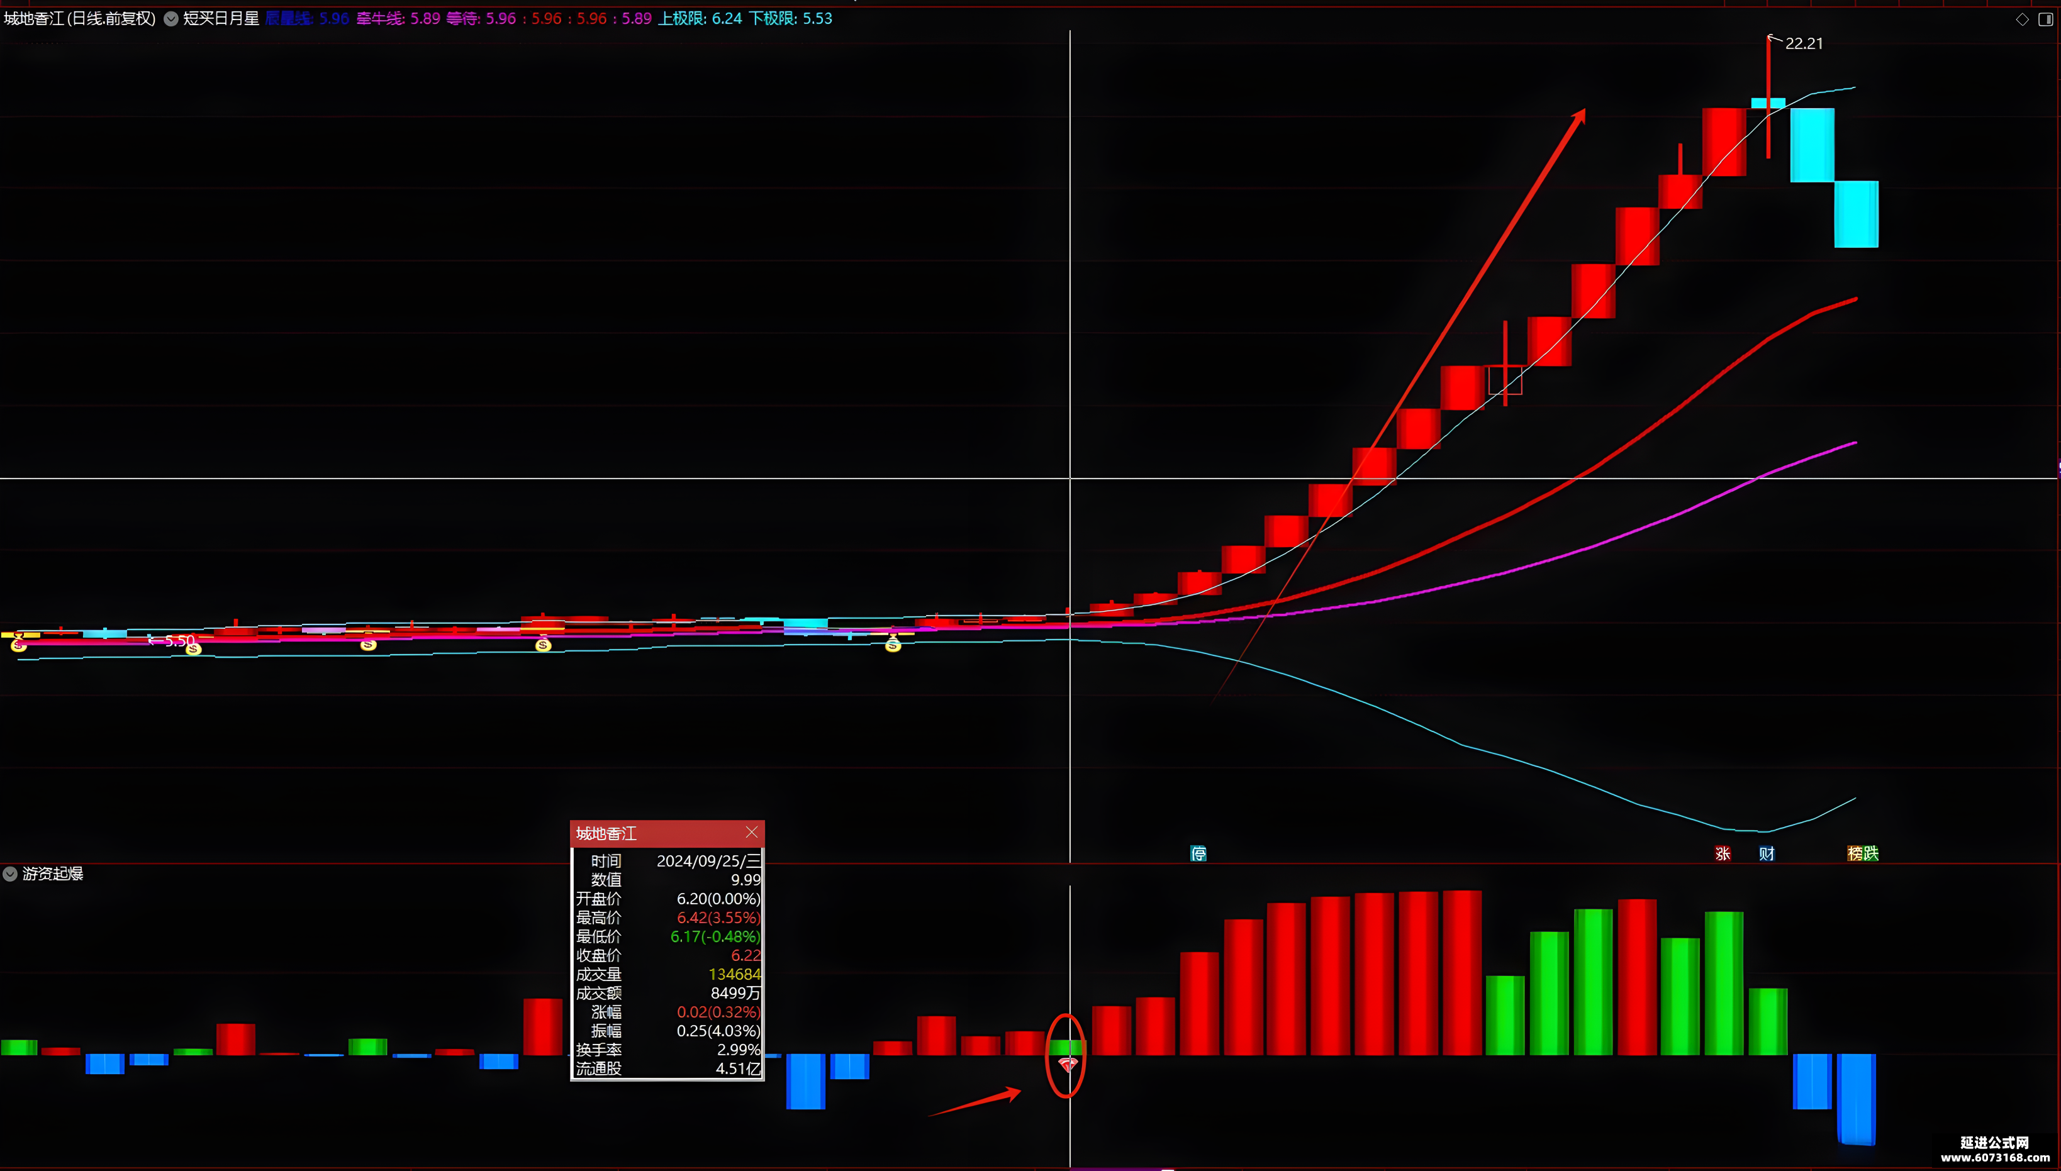Click the 5.50 low price label
This screenshot has height=1171, width=2061.
coord(179,641)
